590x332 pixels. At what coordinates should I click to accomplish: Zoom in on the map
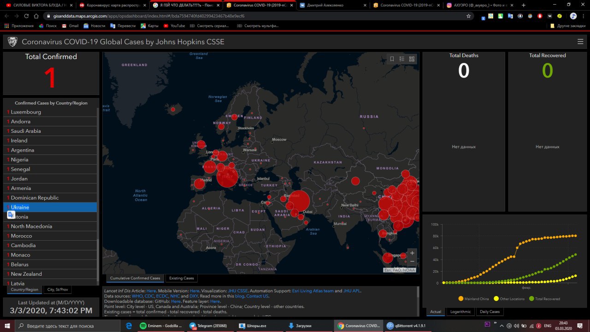(x=412, y=253)
